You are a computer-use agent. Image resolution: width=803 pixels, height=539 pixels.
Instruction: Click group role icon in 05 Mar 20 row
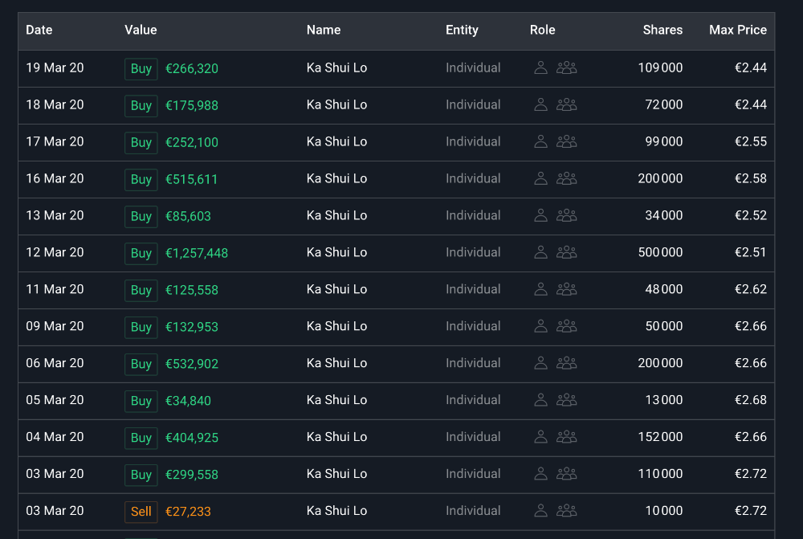(x=567, y=401)
